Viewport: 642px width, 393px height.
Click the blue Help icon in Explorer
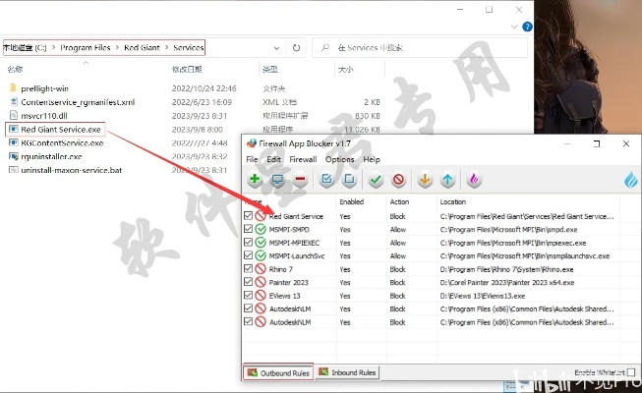click(x=527, y=27)
